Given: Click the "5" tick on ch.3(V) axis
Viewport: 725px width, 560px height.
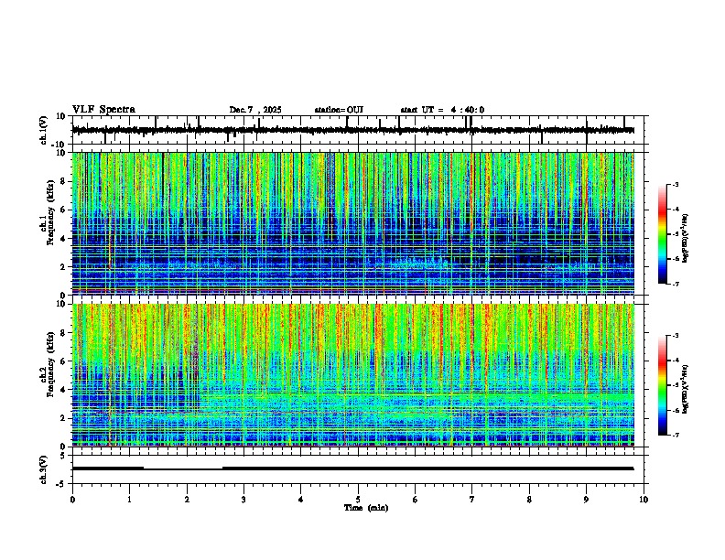Looking at the screenshot, I should coord(64,455).
